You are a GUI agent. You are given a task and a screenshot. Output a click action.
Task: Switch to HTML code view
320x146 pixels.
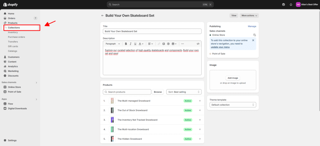pos(198,44)
